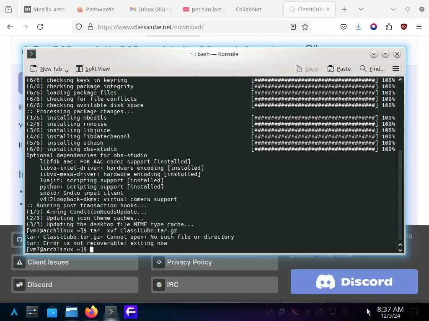Image resolution: width=429 pixels, height=321 pixels.
Task: Open Firefox downloads panel
Action: click(x=359, y=27)
